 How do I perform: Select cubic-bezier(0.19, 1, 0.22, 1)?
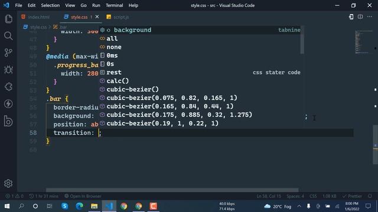coord(200,123)
